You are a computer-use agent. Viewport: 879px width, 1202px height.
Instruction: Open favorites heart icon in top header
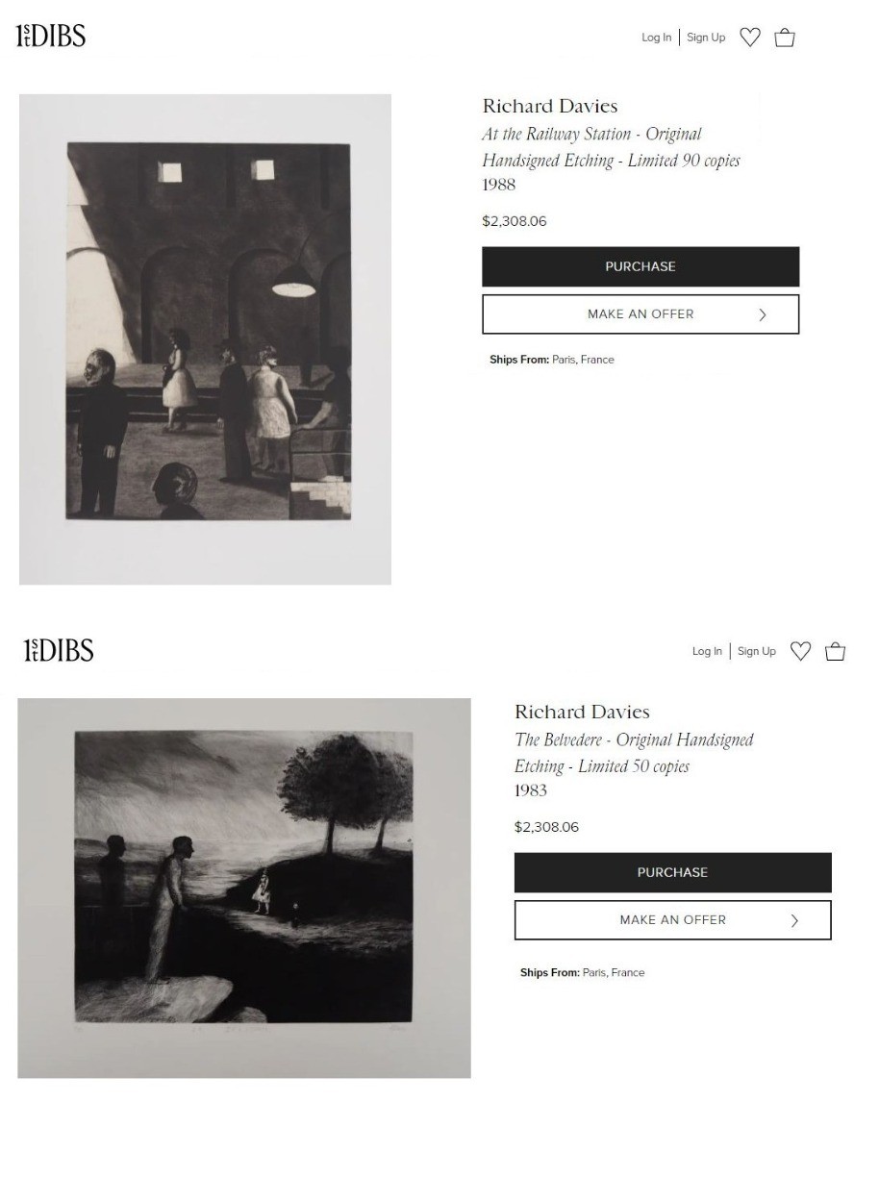[x=750, y=38]
